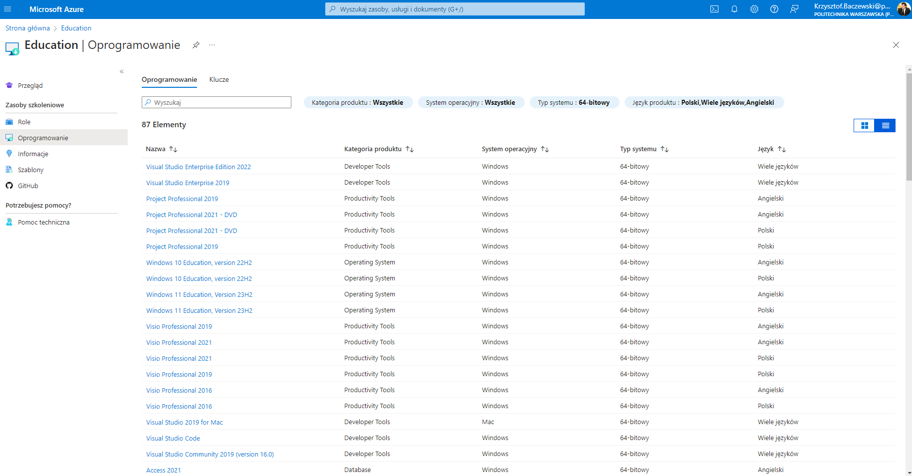912x476 pixels.
Task: Sort by Język column arrows
Action: 782,149
